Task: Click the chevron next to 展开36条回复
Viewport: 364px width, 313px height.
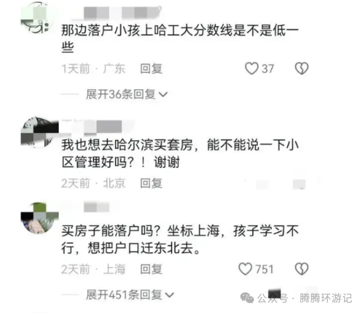Action: click(163, 94)
